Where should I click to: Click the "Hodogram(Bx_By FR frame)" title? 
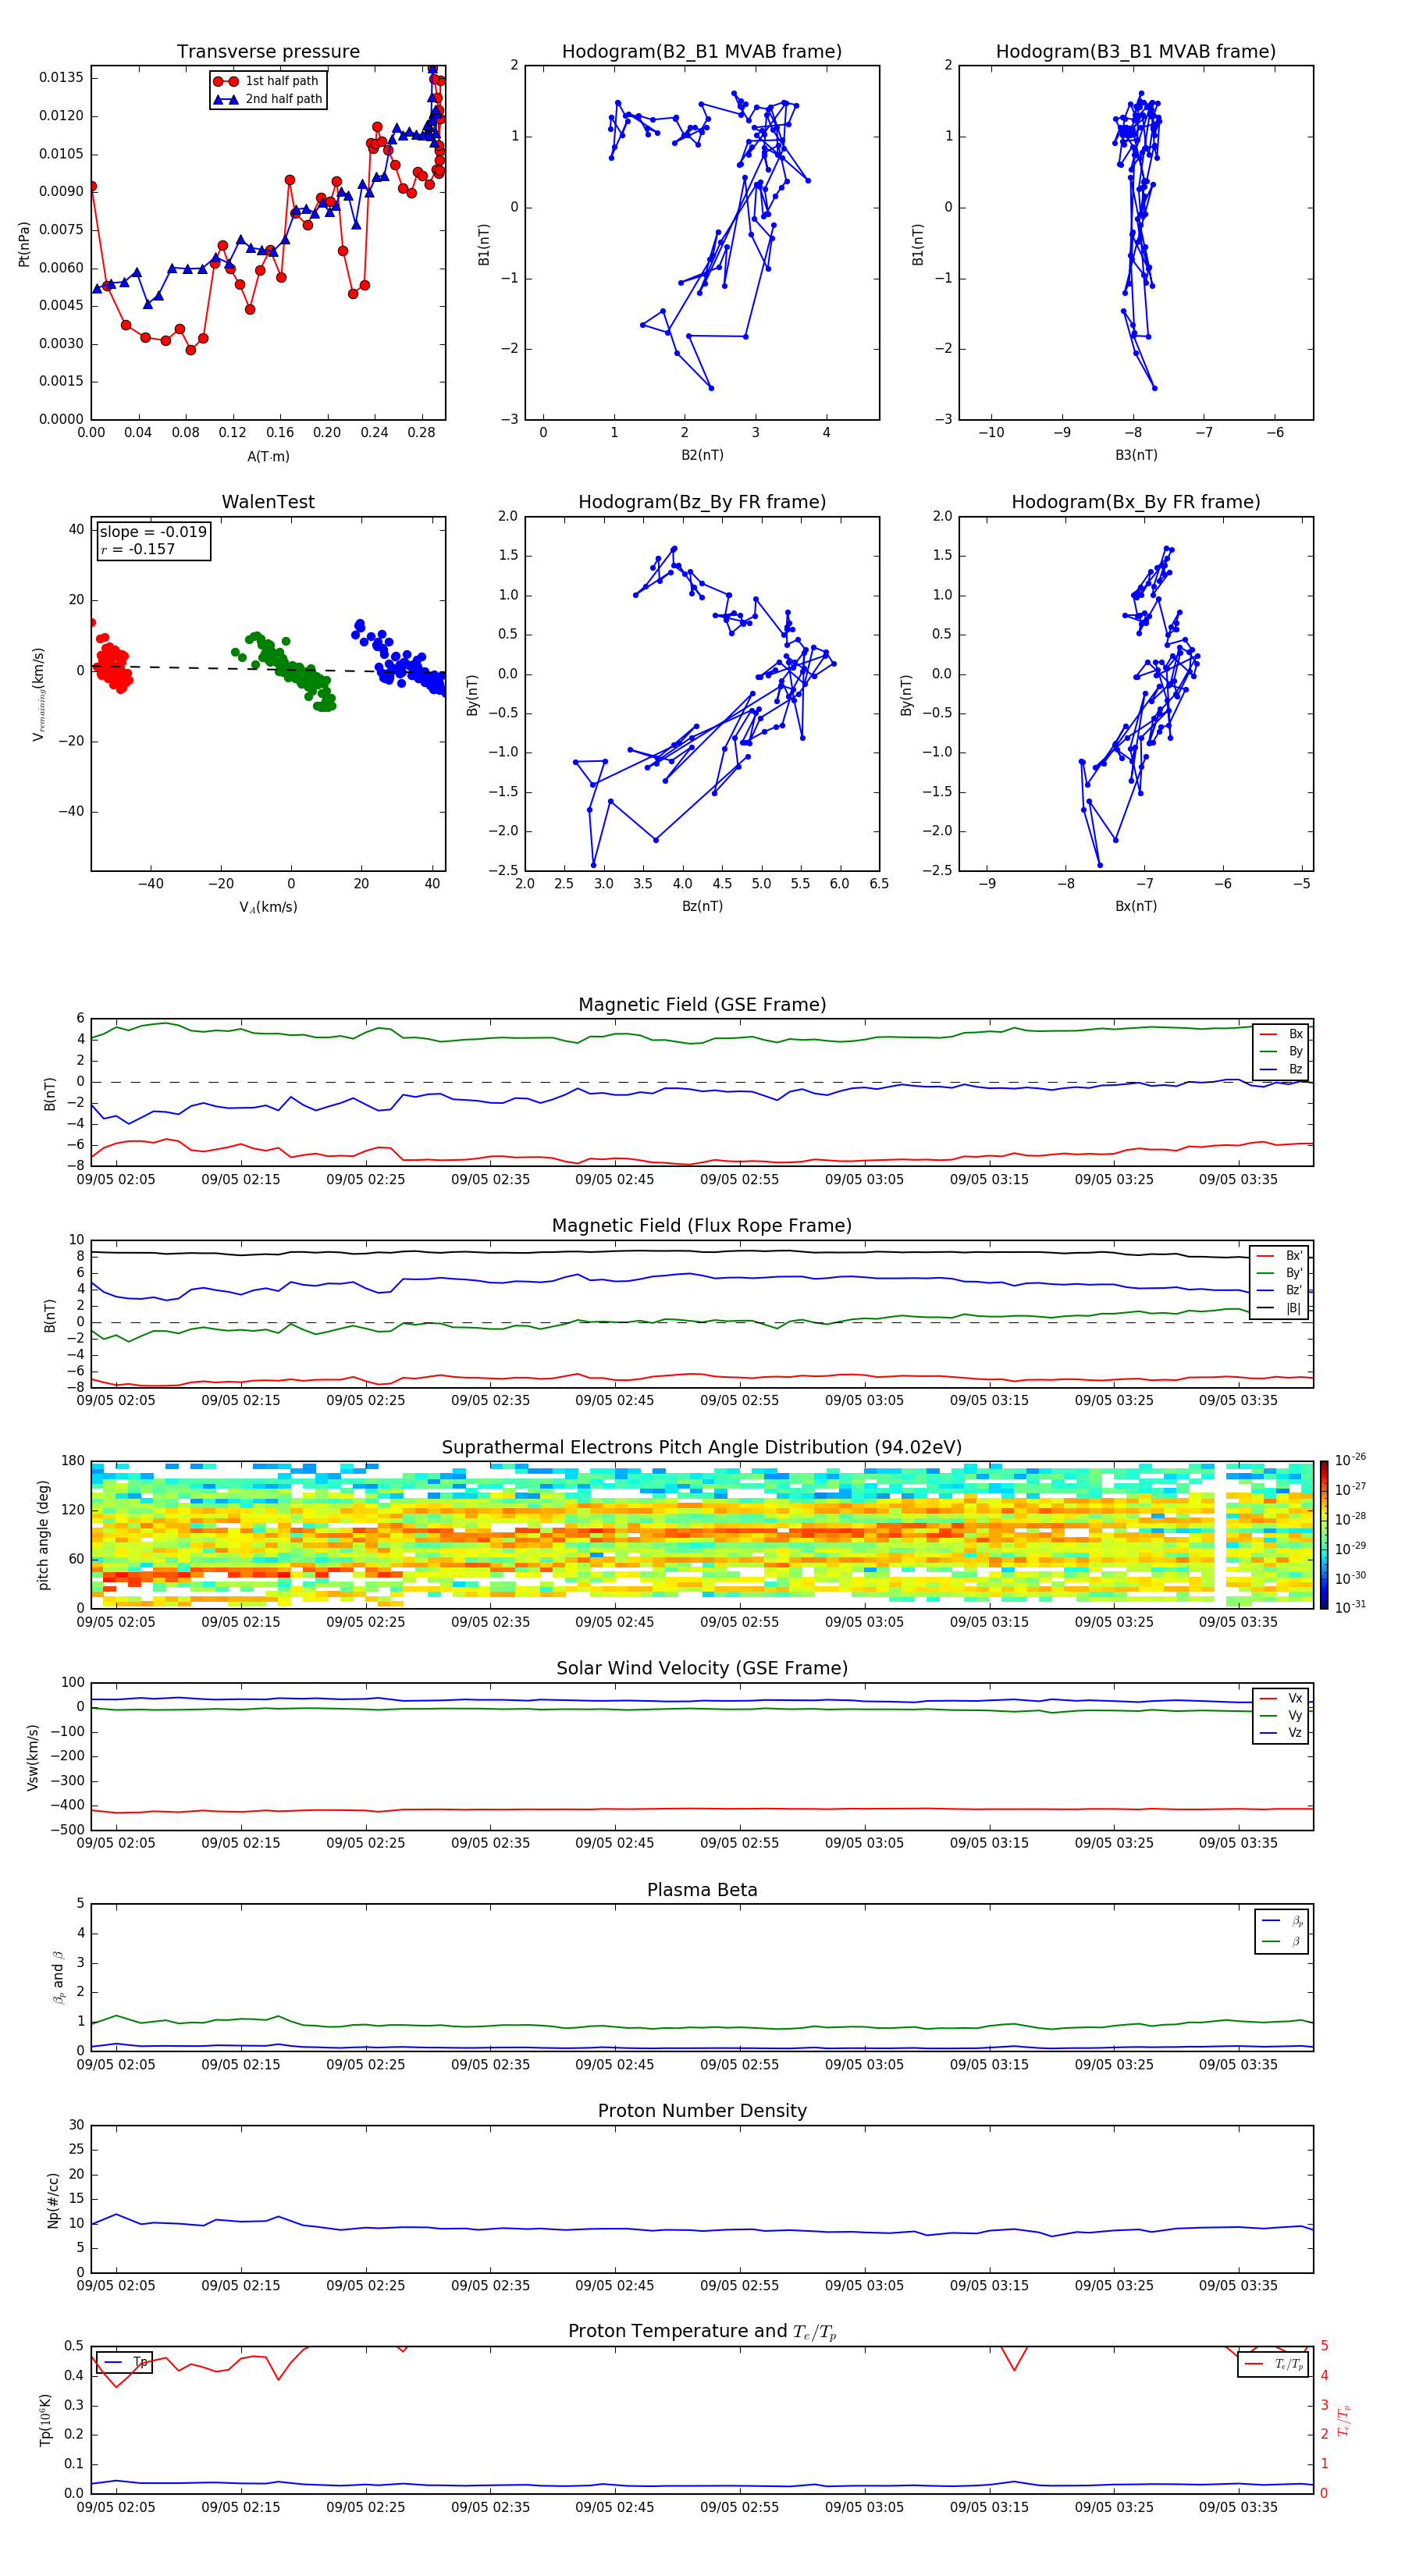1136,502
